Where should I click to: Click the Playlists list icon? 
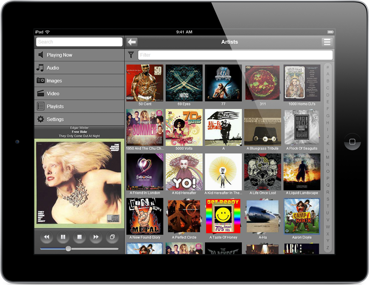pos(40,106)
